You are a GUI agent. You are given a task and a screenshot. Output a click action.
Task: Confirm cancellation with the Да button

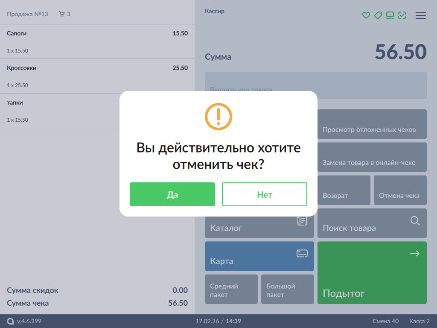tap(172, 194)
